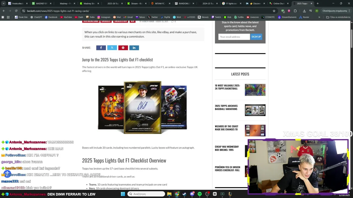Go back to previous page
The width and height of the screenshot is (353, 198).
[x=4, y=11]
